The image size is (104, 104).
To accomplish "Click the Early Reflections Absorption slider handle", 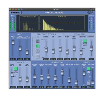I will click(91, 48).
